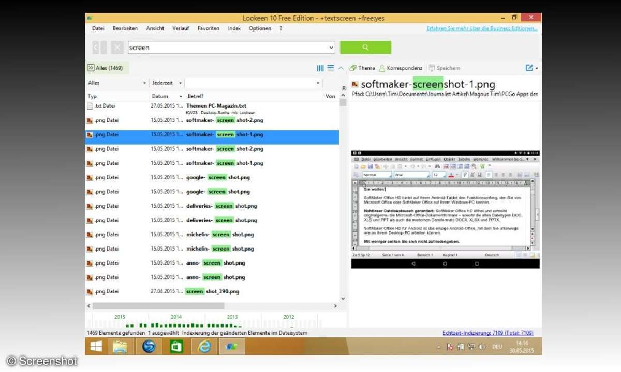
Task: Click the 2014 timeline label
Action: (x=176, y=317)
